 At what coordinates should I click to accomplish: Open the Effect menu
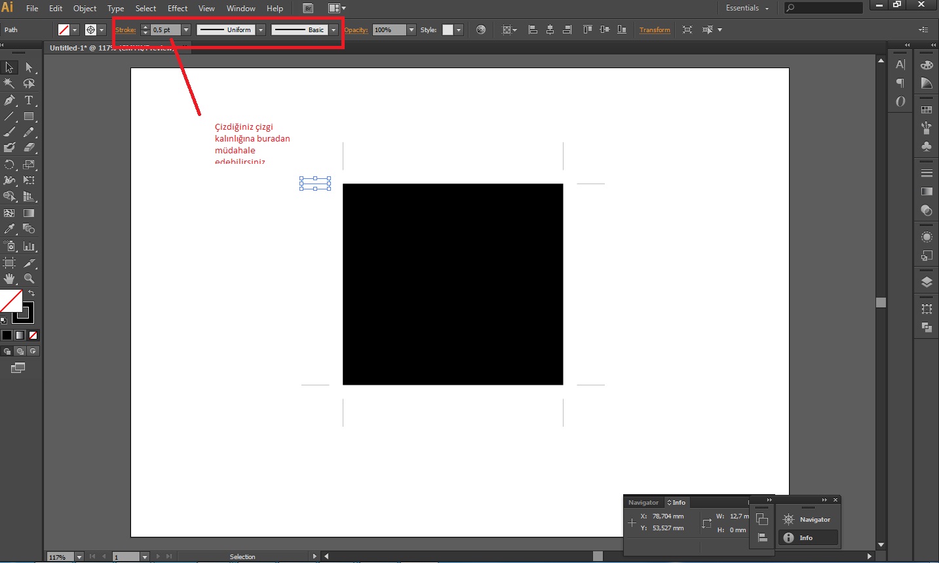tap(177, 9)
